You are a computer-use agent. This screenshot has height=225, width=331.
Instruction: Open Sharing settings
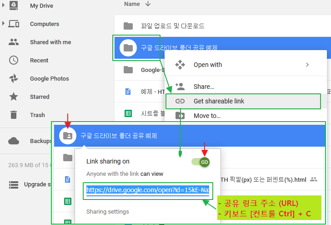click(108, 211)
